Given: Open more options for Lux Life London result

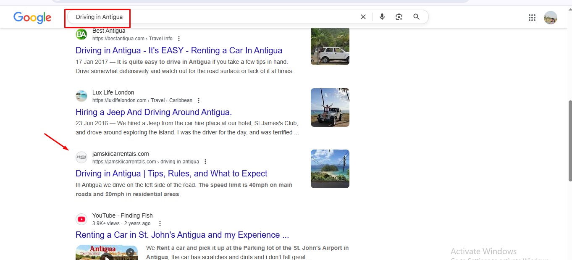Looking at the screenshot, I should click(199, 100).
